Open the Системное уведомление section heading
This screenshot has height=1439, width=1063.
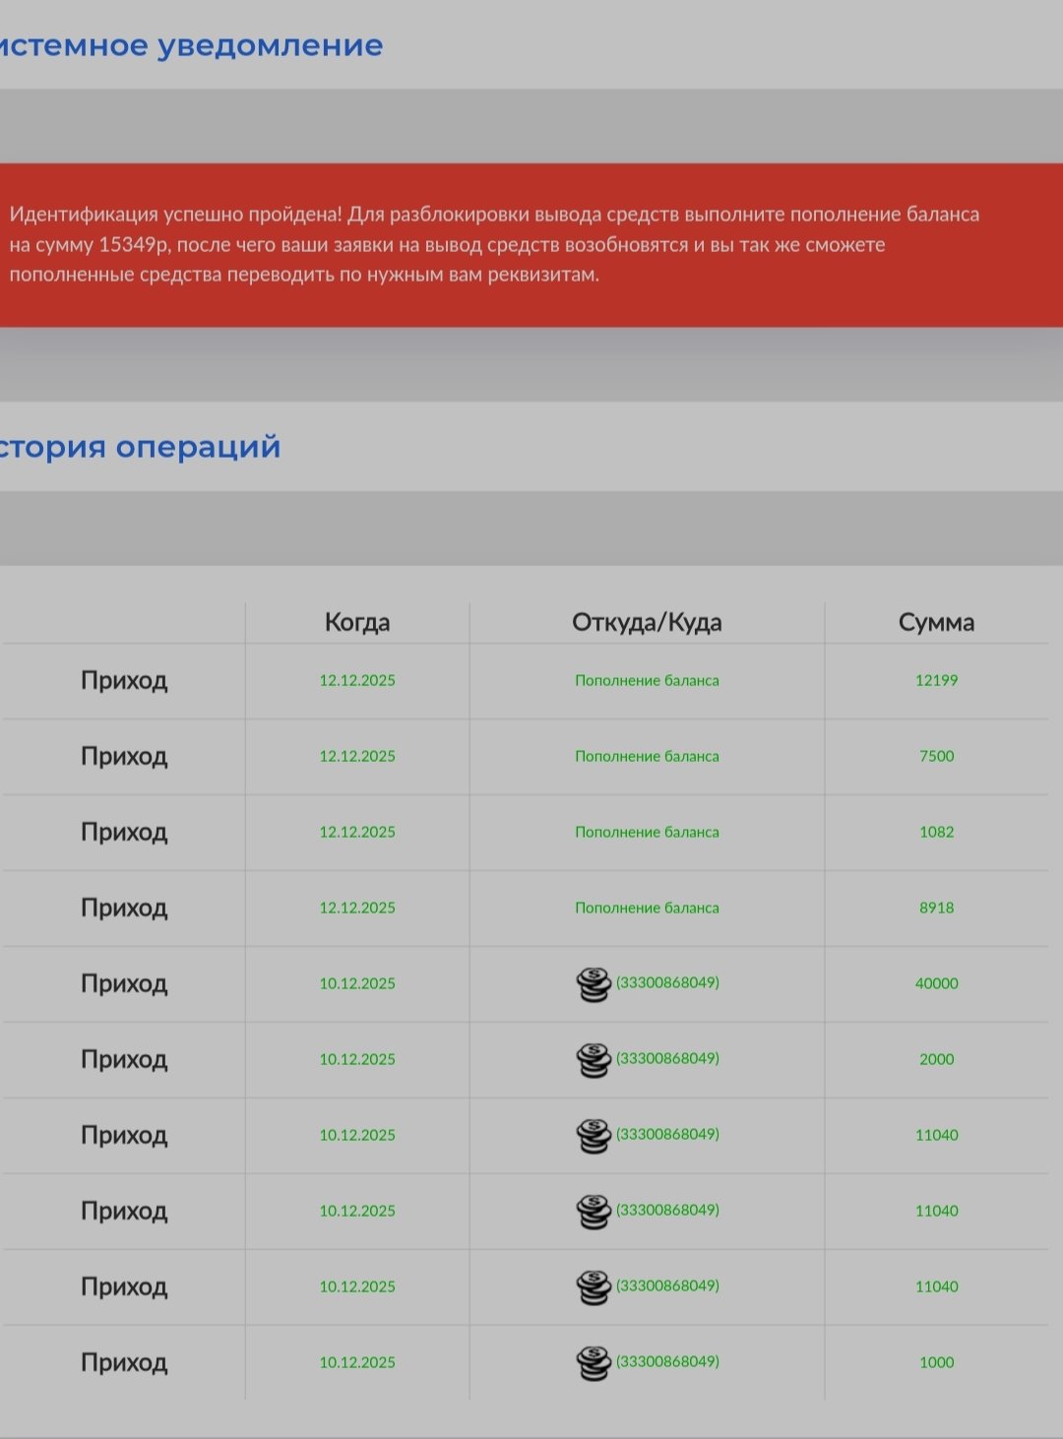pyautogui.click(x=191, y=45)
